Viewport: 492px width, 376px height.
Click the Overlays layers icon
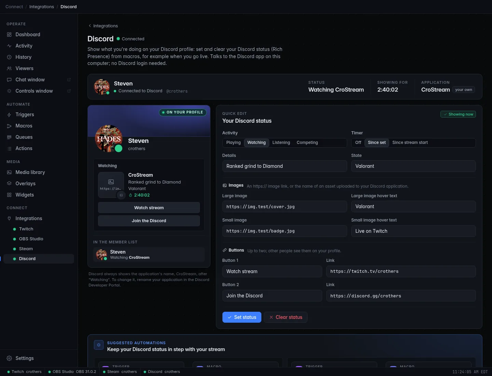(x=9, y=184)
